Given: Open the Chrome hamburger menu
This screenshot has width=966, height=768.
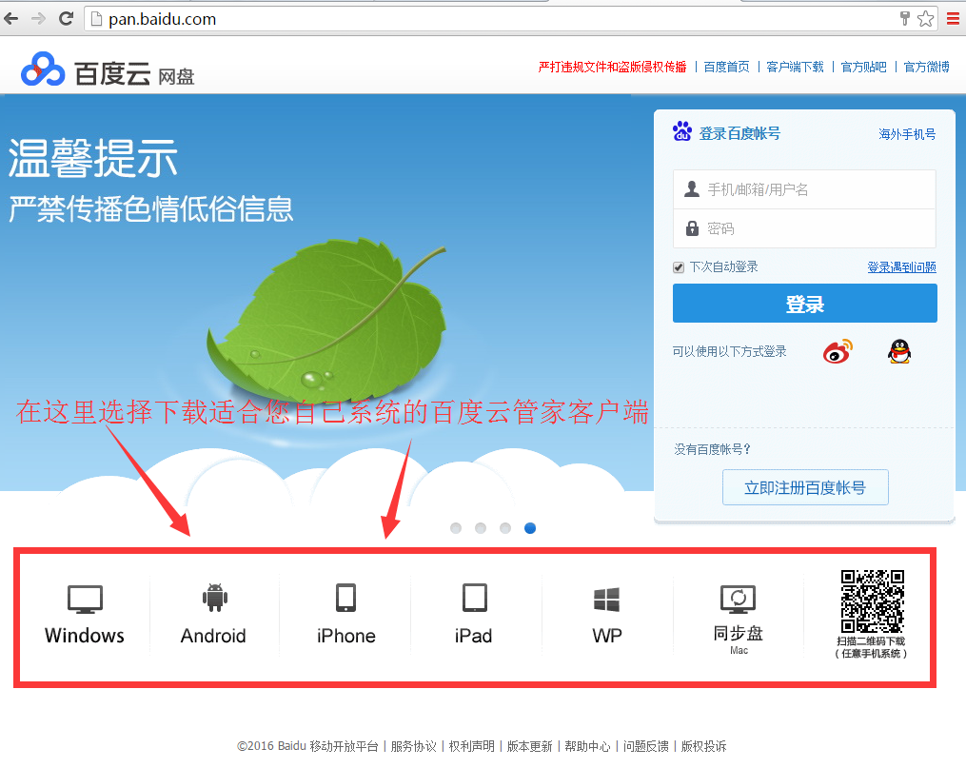Looking at the screenshot, I should coord(953,19).
